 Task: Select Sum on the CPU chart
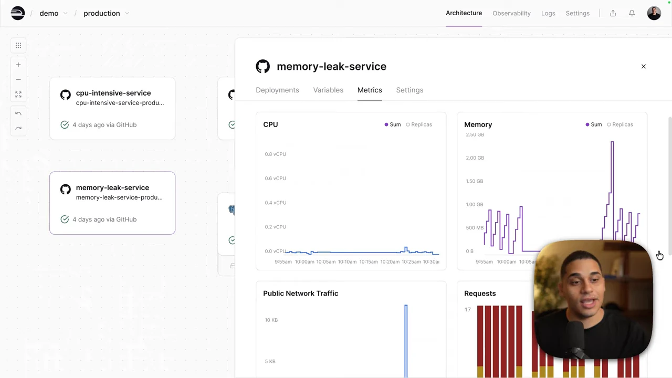click(x=393, y=124)
